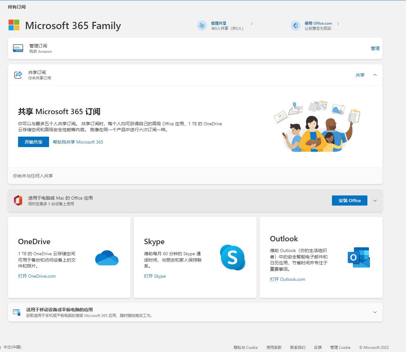Click the globe icon beside 中文(中国)
The width and height of the screenshot is (406, 352).
click(1, 347)
